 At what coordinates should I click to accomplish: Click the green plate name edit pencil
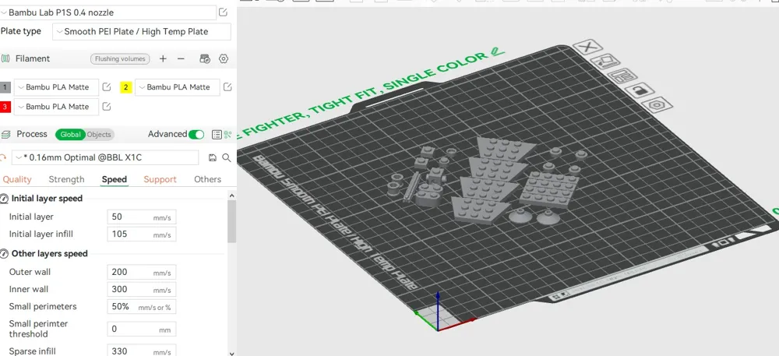[x=497, y=51]
